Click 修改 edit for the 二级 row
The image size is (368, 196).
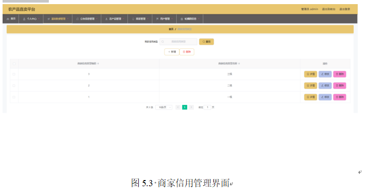point(325,85)
